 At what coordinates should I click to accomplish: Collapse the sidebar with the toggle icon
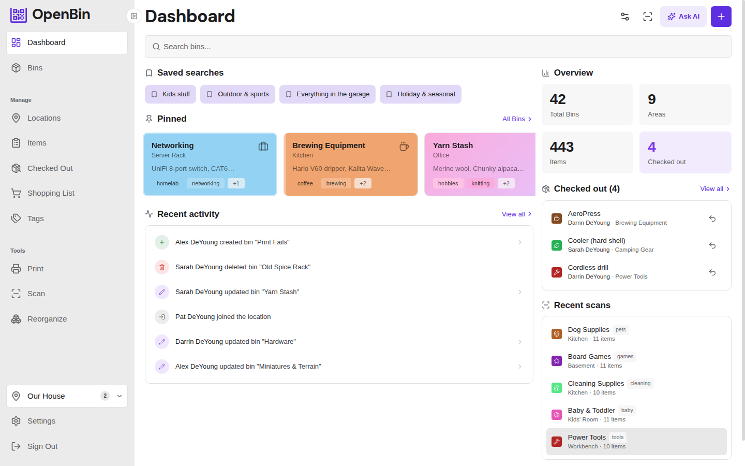click(x=134, y=16)
